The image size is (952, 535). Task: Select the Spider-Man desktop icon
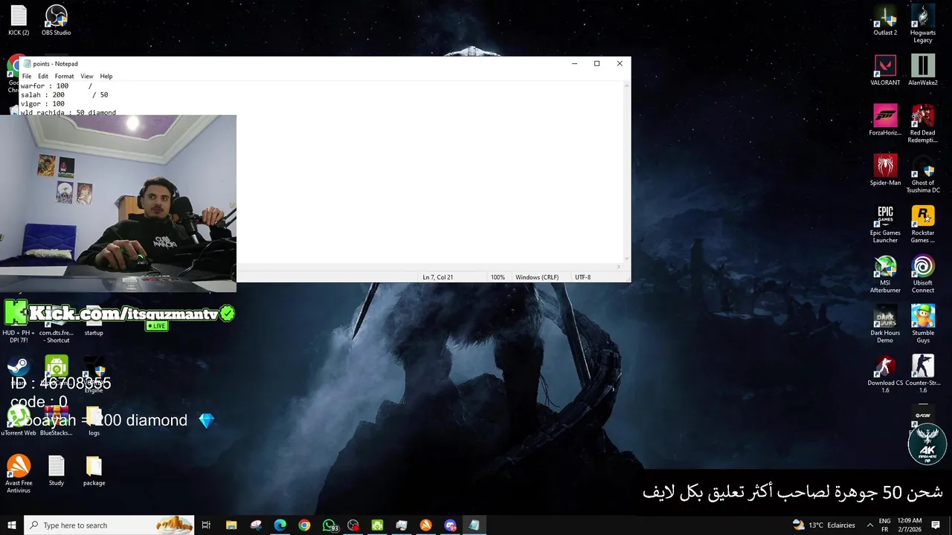tap(885, 170)
